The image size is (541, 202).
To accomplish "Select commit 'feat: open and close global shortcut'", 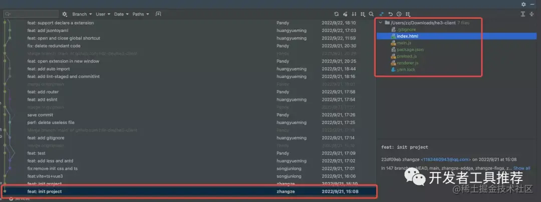I will click(x=64, y=38).
